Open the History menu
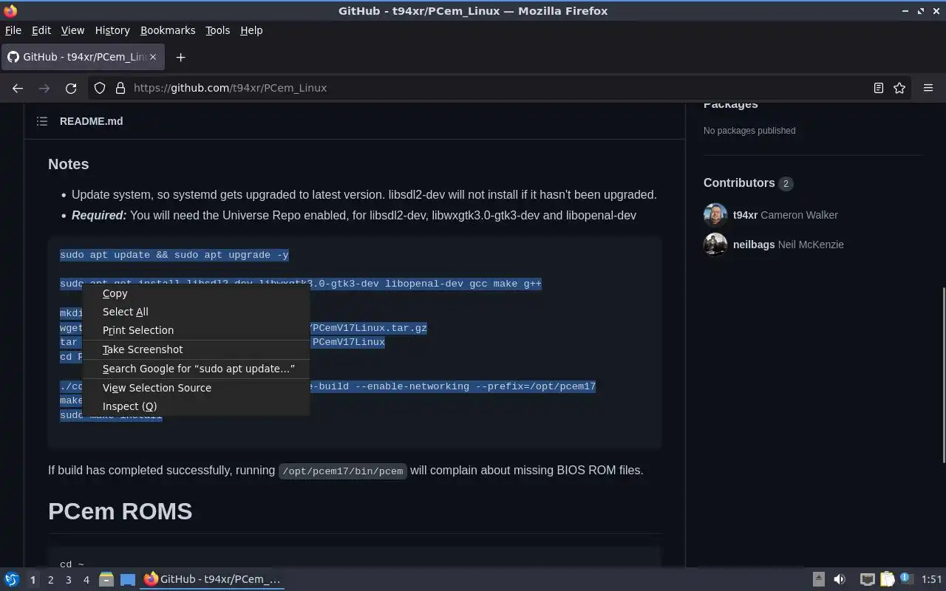 pyautogui.click(x=112, y=30)
